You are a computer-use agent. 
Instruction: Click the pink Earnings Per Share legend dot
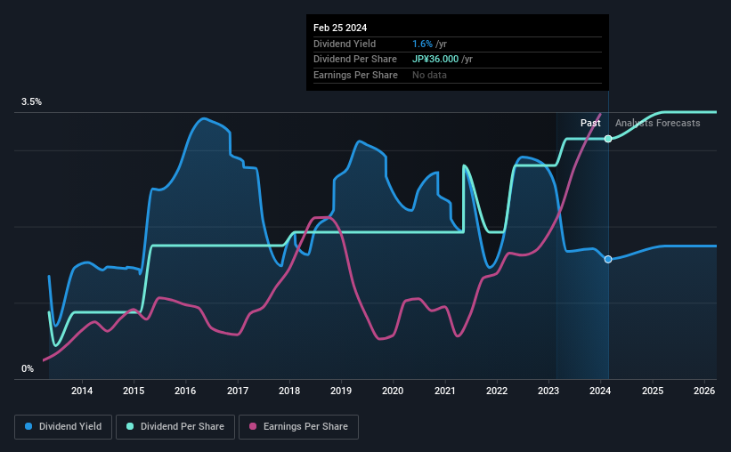tap(253, 426)
